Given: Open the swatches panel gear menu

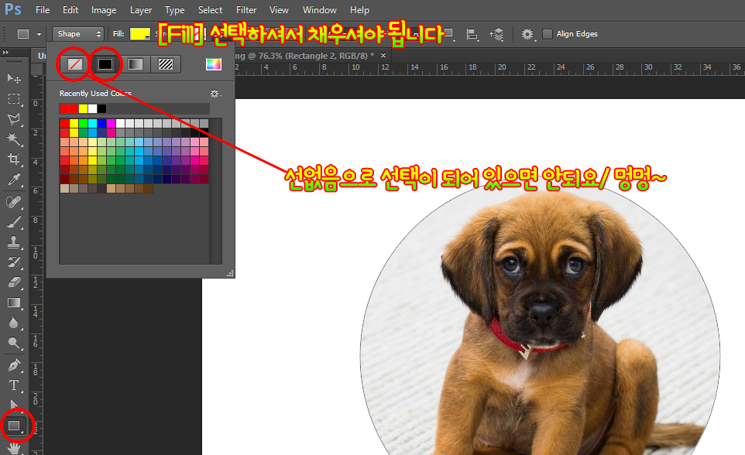Looking at the screenshot, I should (216, 94).
